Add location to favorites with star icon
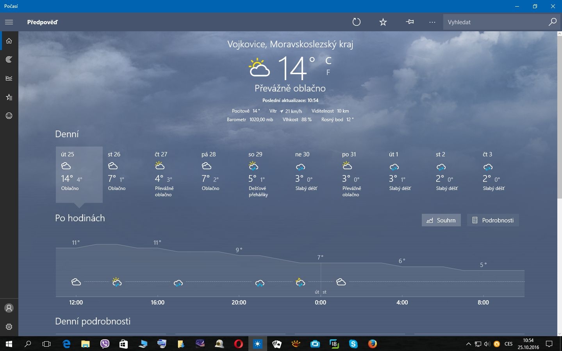This screenshot has height=351, width=562. (x=383, y=22)
